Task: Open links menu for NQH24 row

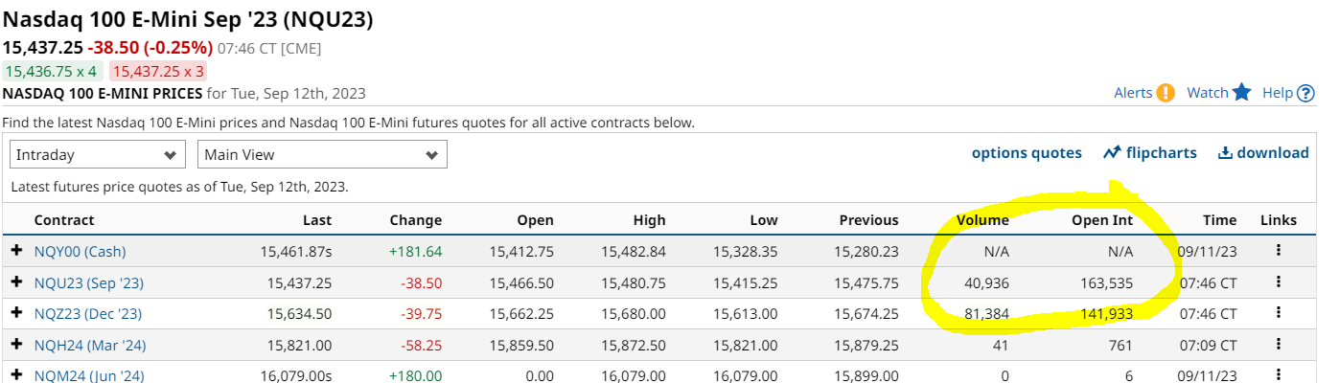Action: [x=1278, y=345]
